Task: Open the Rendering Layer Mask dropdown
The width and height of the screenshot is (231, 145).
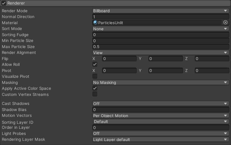Action: [161, 139]
